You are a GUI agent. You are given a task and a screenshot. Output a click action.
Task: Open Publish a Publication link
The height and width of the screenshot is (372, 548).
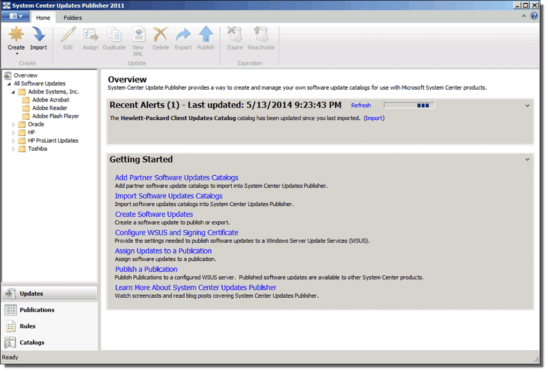pyautogui.click(x=146, y=269)
